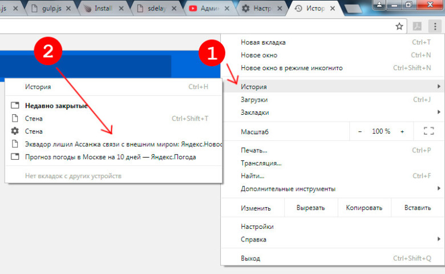Click История Ctrl+H in the submenu
This screenshot has width=445, height=274.
(x=114, y=87)
